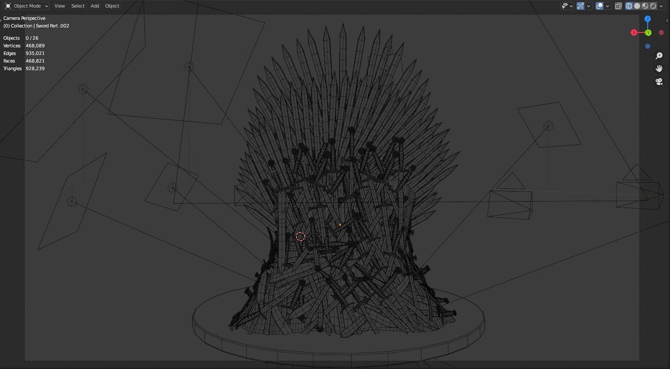The width and height of the screenshot is (670, 369).
Task: Click the Vertices '468,089' statistic
Action: [35, 46]
